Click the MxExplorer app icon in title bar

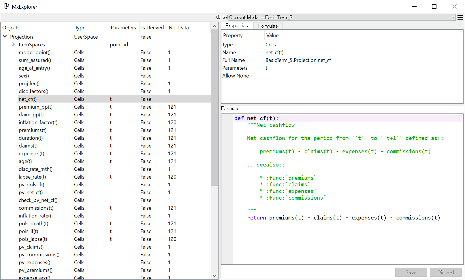7,6
